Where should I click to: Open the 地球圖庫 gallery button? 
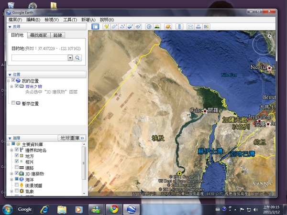72,138
